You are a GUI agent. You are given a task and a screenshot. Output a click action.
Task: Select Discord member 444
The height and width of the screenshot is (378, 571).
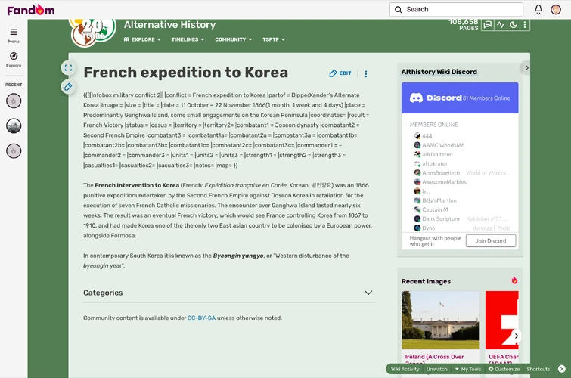424,136
